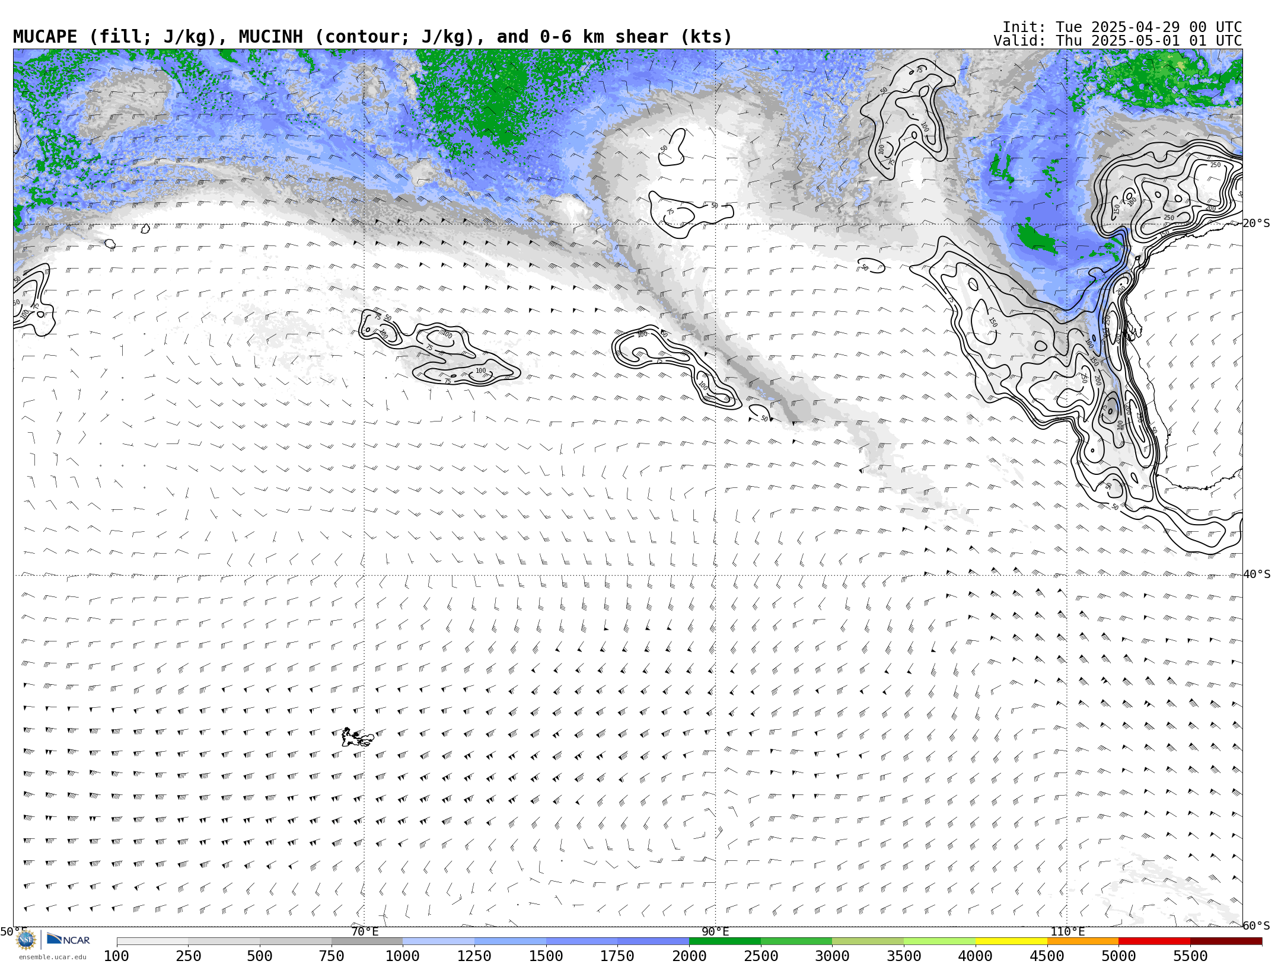The width and height of the screenshot is (1281, 964).
Task: Click the colorbar tick label 500
Action: click(x=260, y=956)
